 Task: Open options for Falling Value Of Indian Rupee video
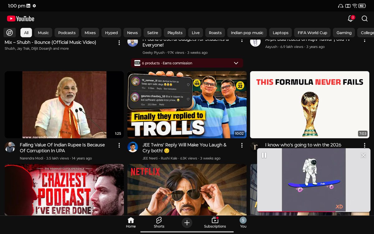tap(119, 145)
